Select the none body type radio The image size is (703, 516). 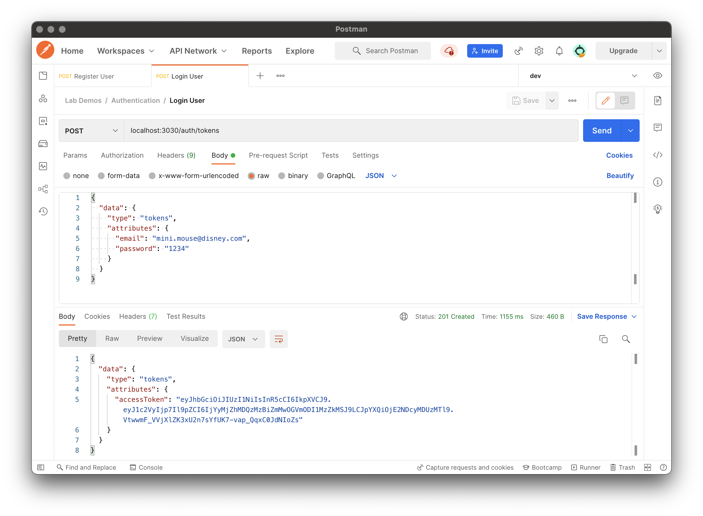pyautogui.click(x=66, y=176)
